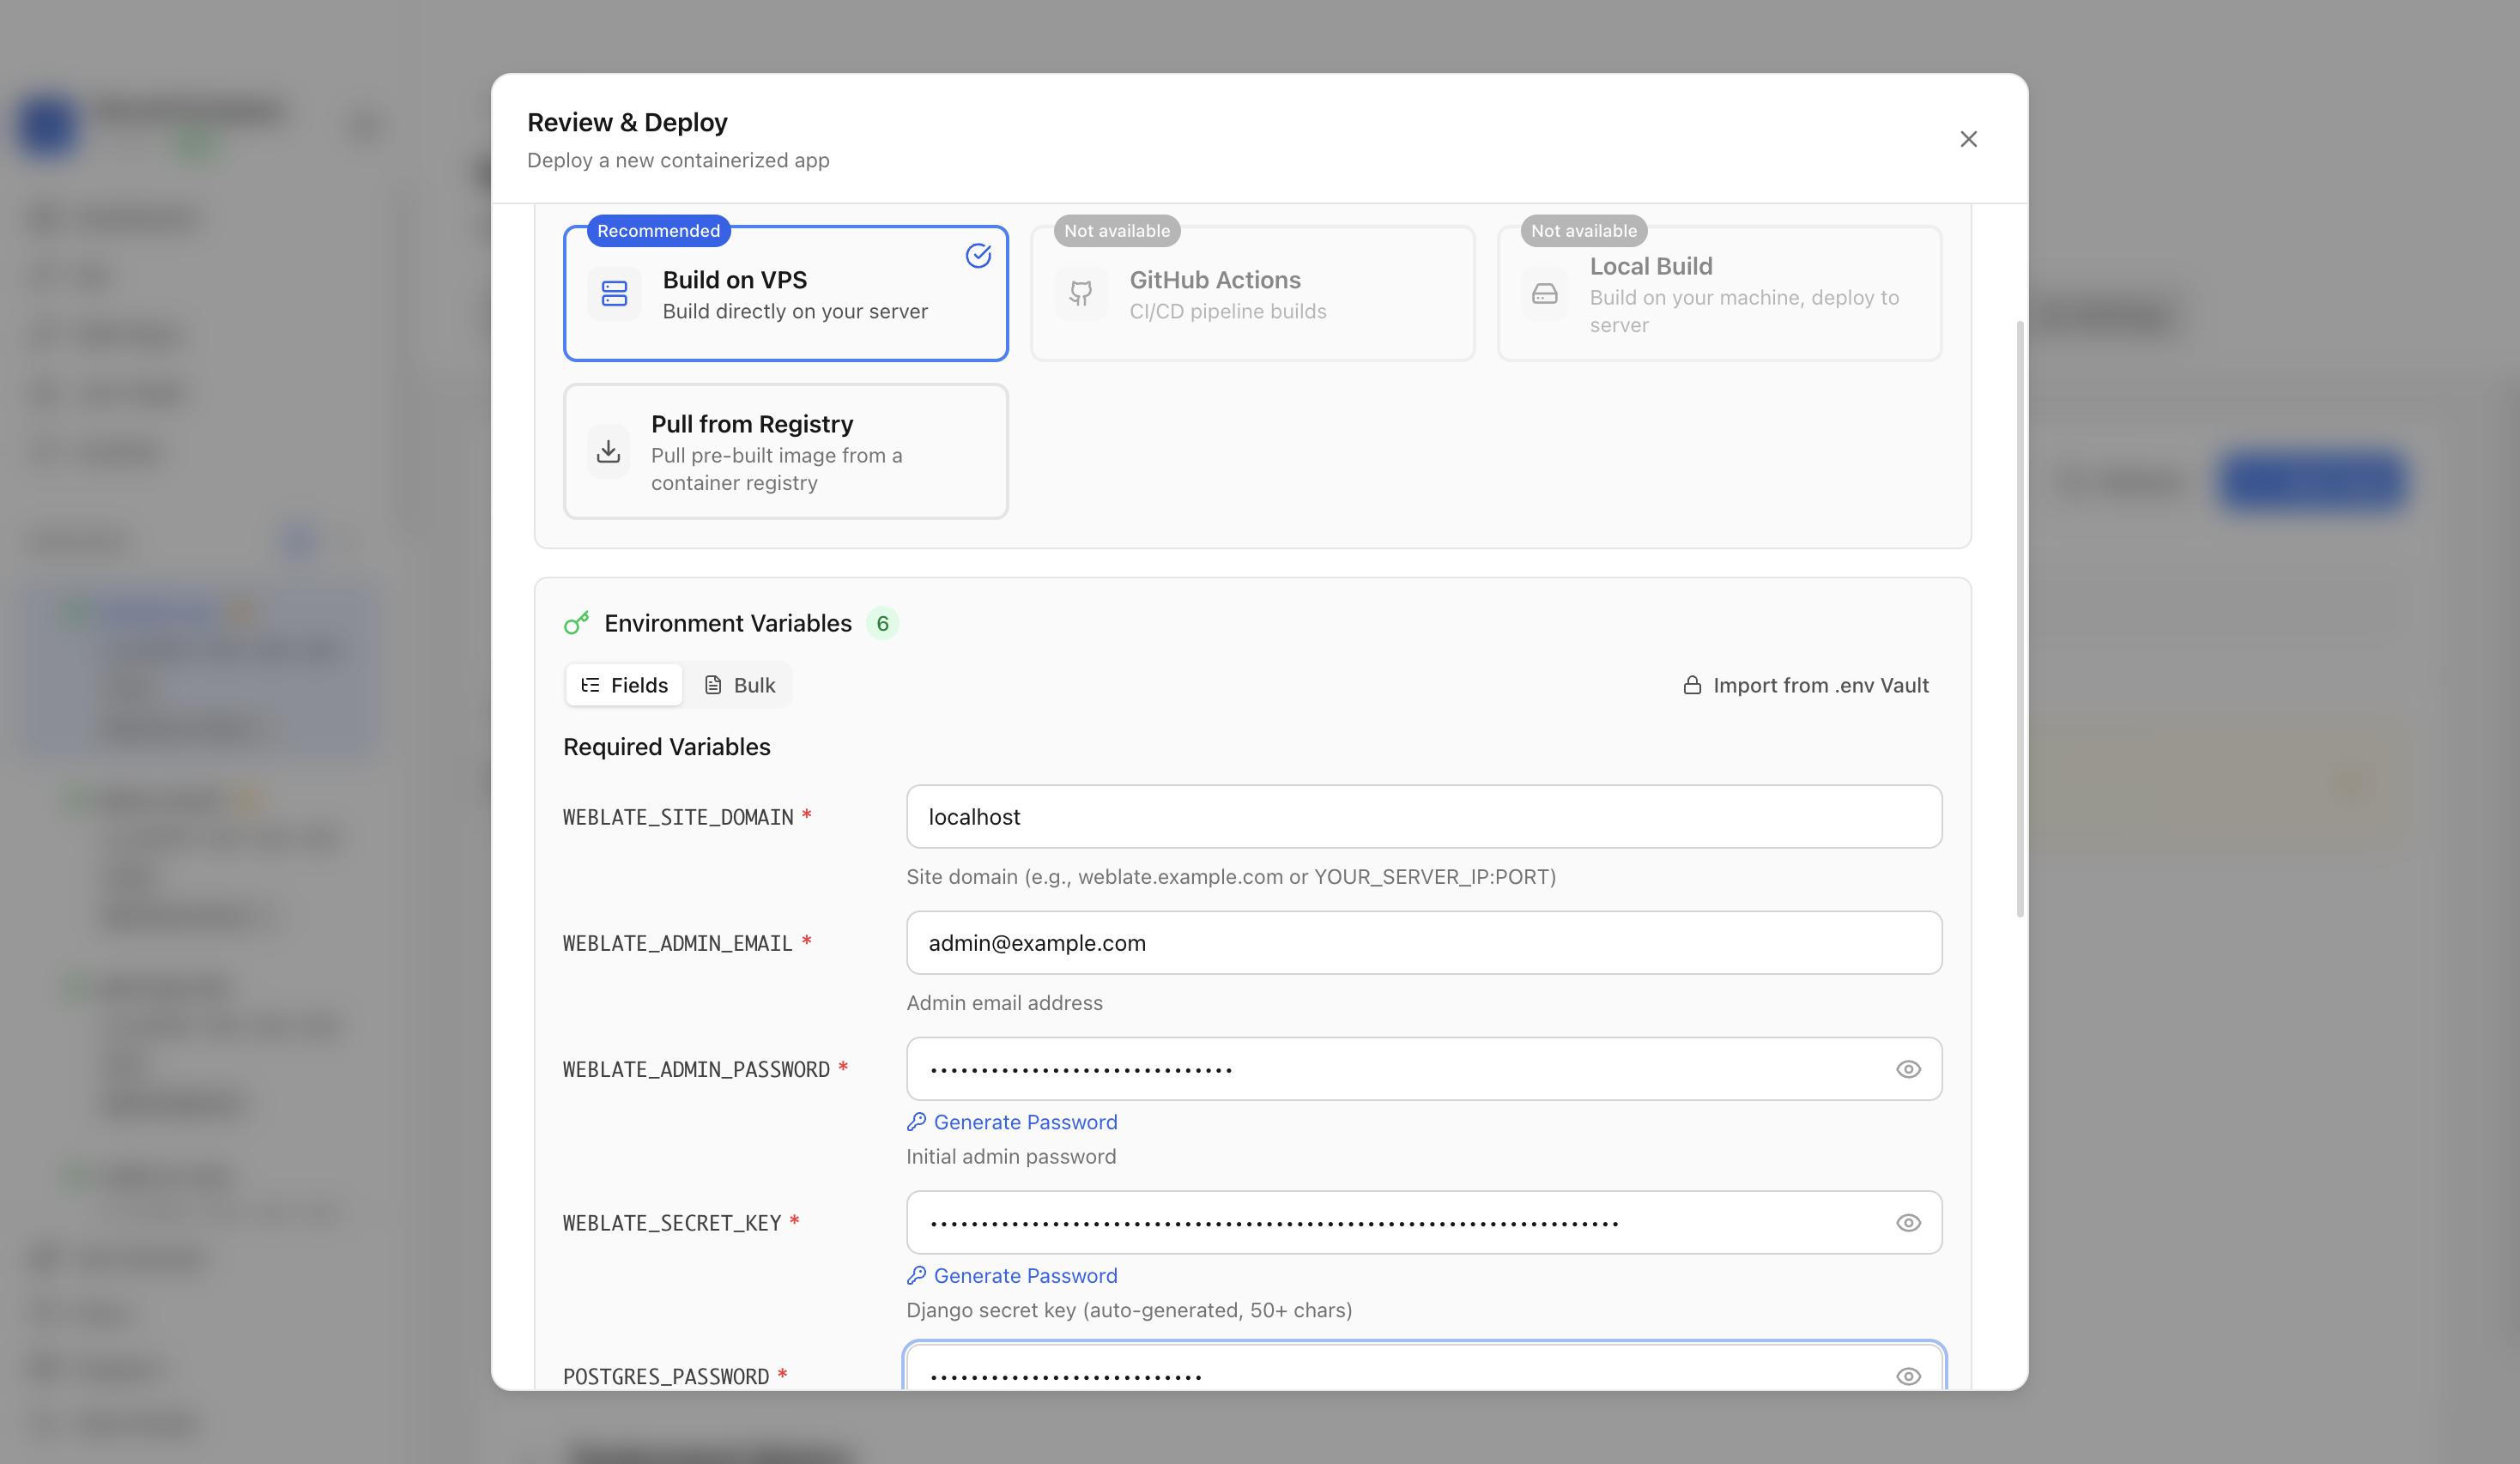Reveal the POSTGRES_PASSWORD value
Screen dimensions: 2520x1464
tap(1908, 1376)
